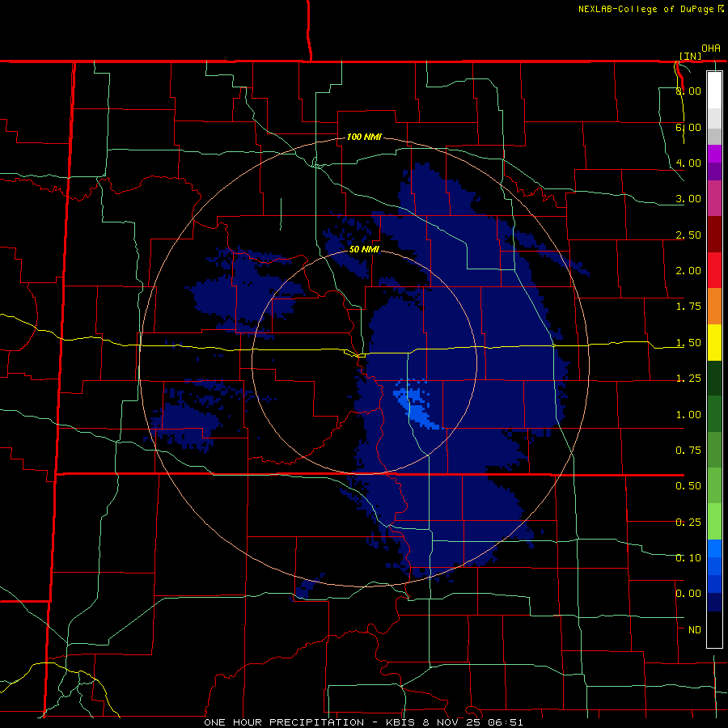Click the 1.25 legend value
The width and height of the screenshot is (728, 728).
(688, 379)
